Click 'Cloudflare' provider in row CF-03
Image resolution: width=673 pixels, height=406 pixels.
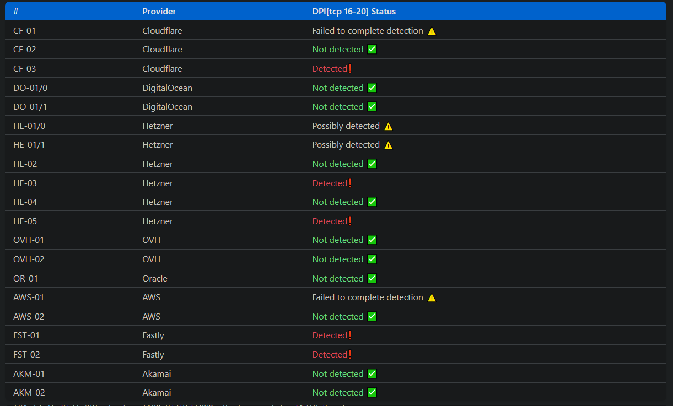point(162,69)
